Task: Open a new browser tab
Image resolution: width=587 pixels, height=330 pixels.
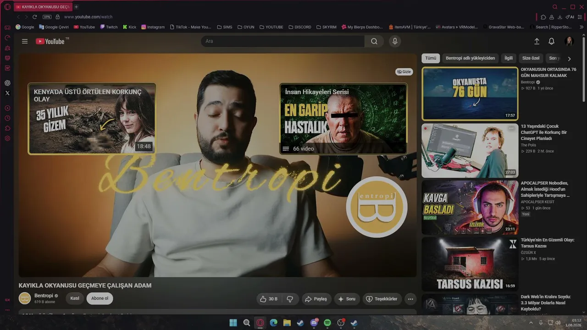Action: pos(76,7)
